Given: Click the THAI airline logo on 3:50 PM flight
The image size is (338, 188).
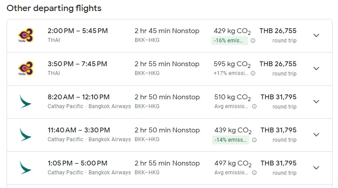Looking at the screenshot, I should tap(26, 68).
